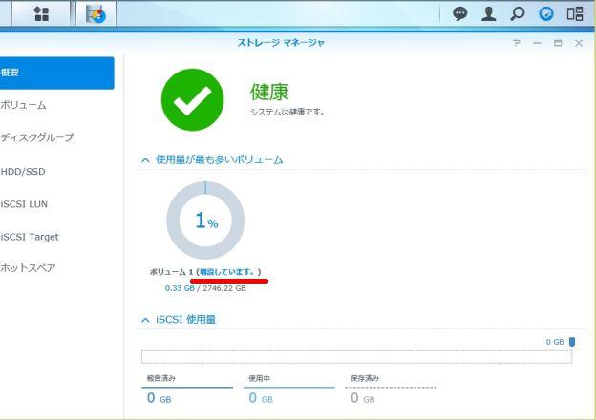Click the 1% volume usage donut chart
This screenshot has height=420, width=596.
[205, 220]
